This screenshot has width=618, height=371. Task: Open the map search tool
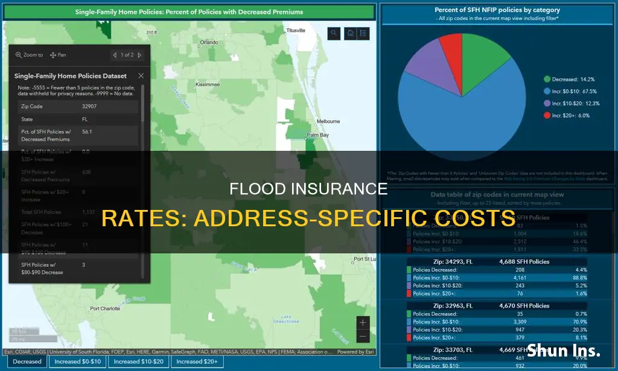(334, 33)
